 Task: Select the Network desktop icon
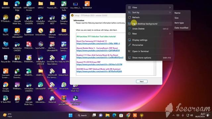tap(6, 45)
